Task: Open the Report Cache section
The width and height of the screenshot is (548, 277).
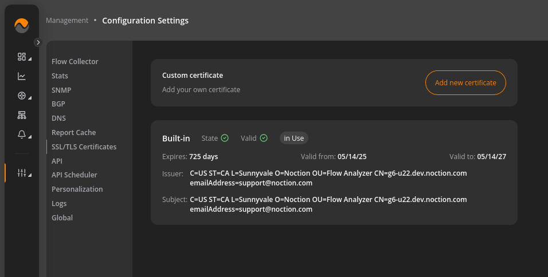Action: (x=74, y=133)
